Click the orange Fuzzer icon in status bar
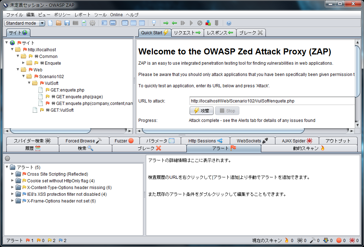 point(339,240)
